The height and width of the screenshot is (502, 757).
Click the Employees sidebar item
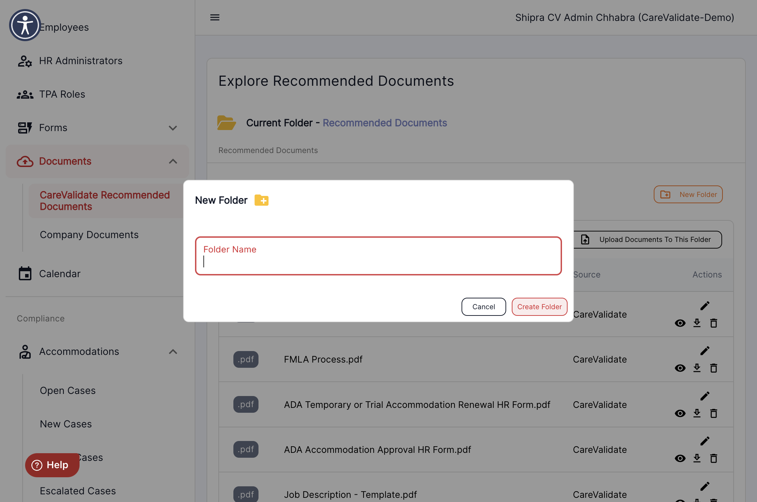(x=64, y=28)
